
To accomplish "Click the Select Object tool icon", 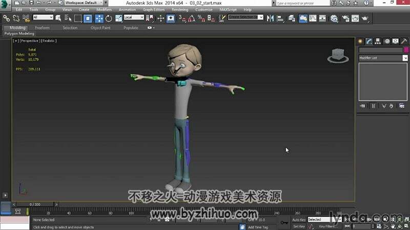I will (58, 18).
